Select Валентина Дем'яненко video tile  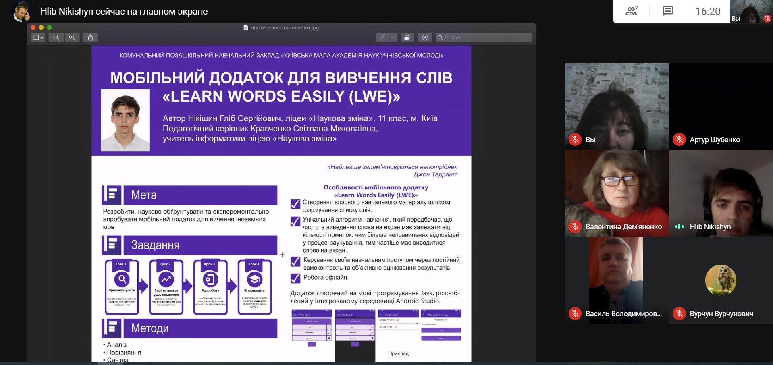pos(617,193)
